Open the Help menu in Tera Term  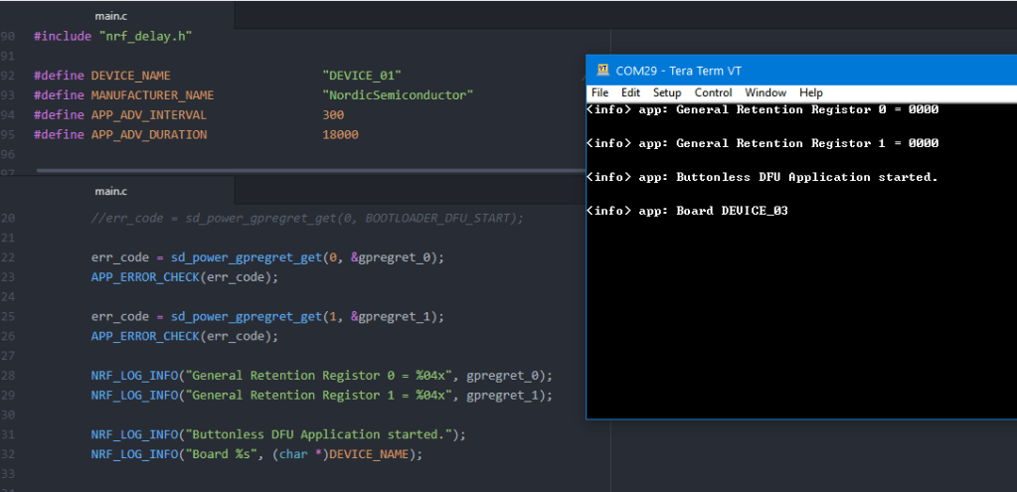click(x=811, y=92)
